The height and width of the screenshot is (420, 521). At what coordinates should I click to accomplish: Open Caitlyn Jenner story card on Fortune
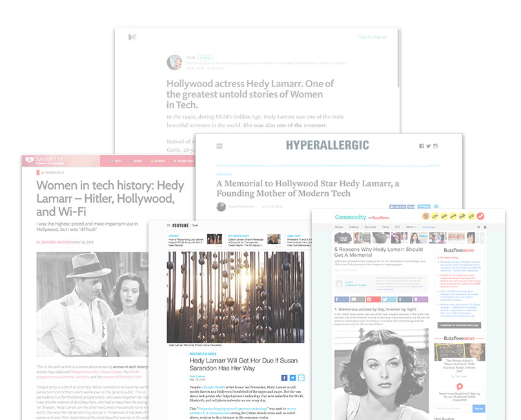pos(254,241)
